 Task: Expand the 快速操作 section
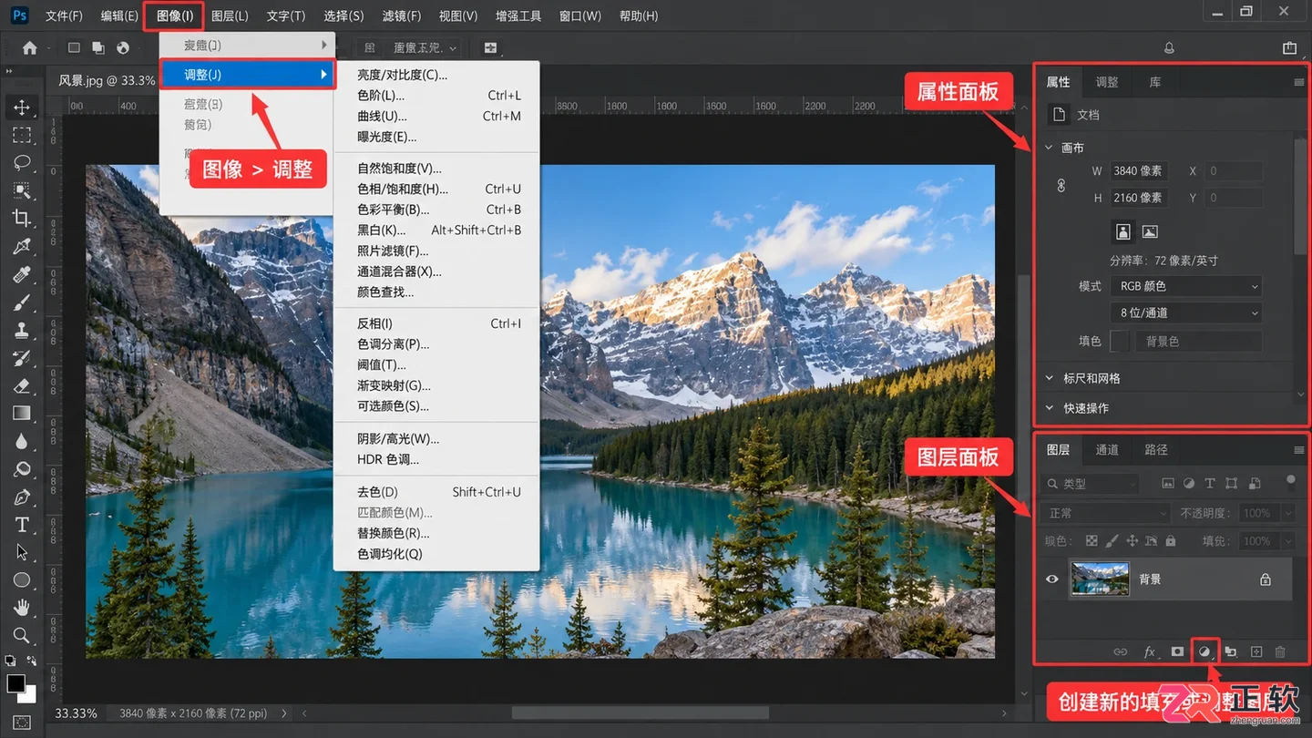[1050, 408]
